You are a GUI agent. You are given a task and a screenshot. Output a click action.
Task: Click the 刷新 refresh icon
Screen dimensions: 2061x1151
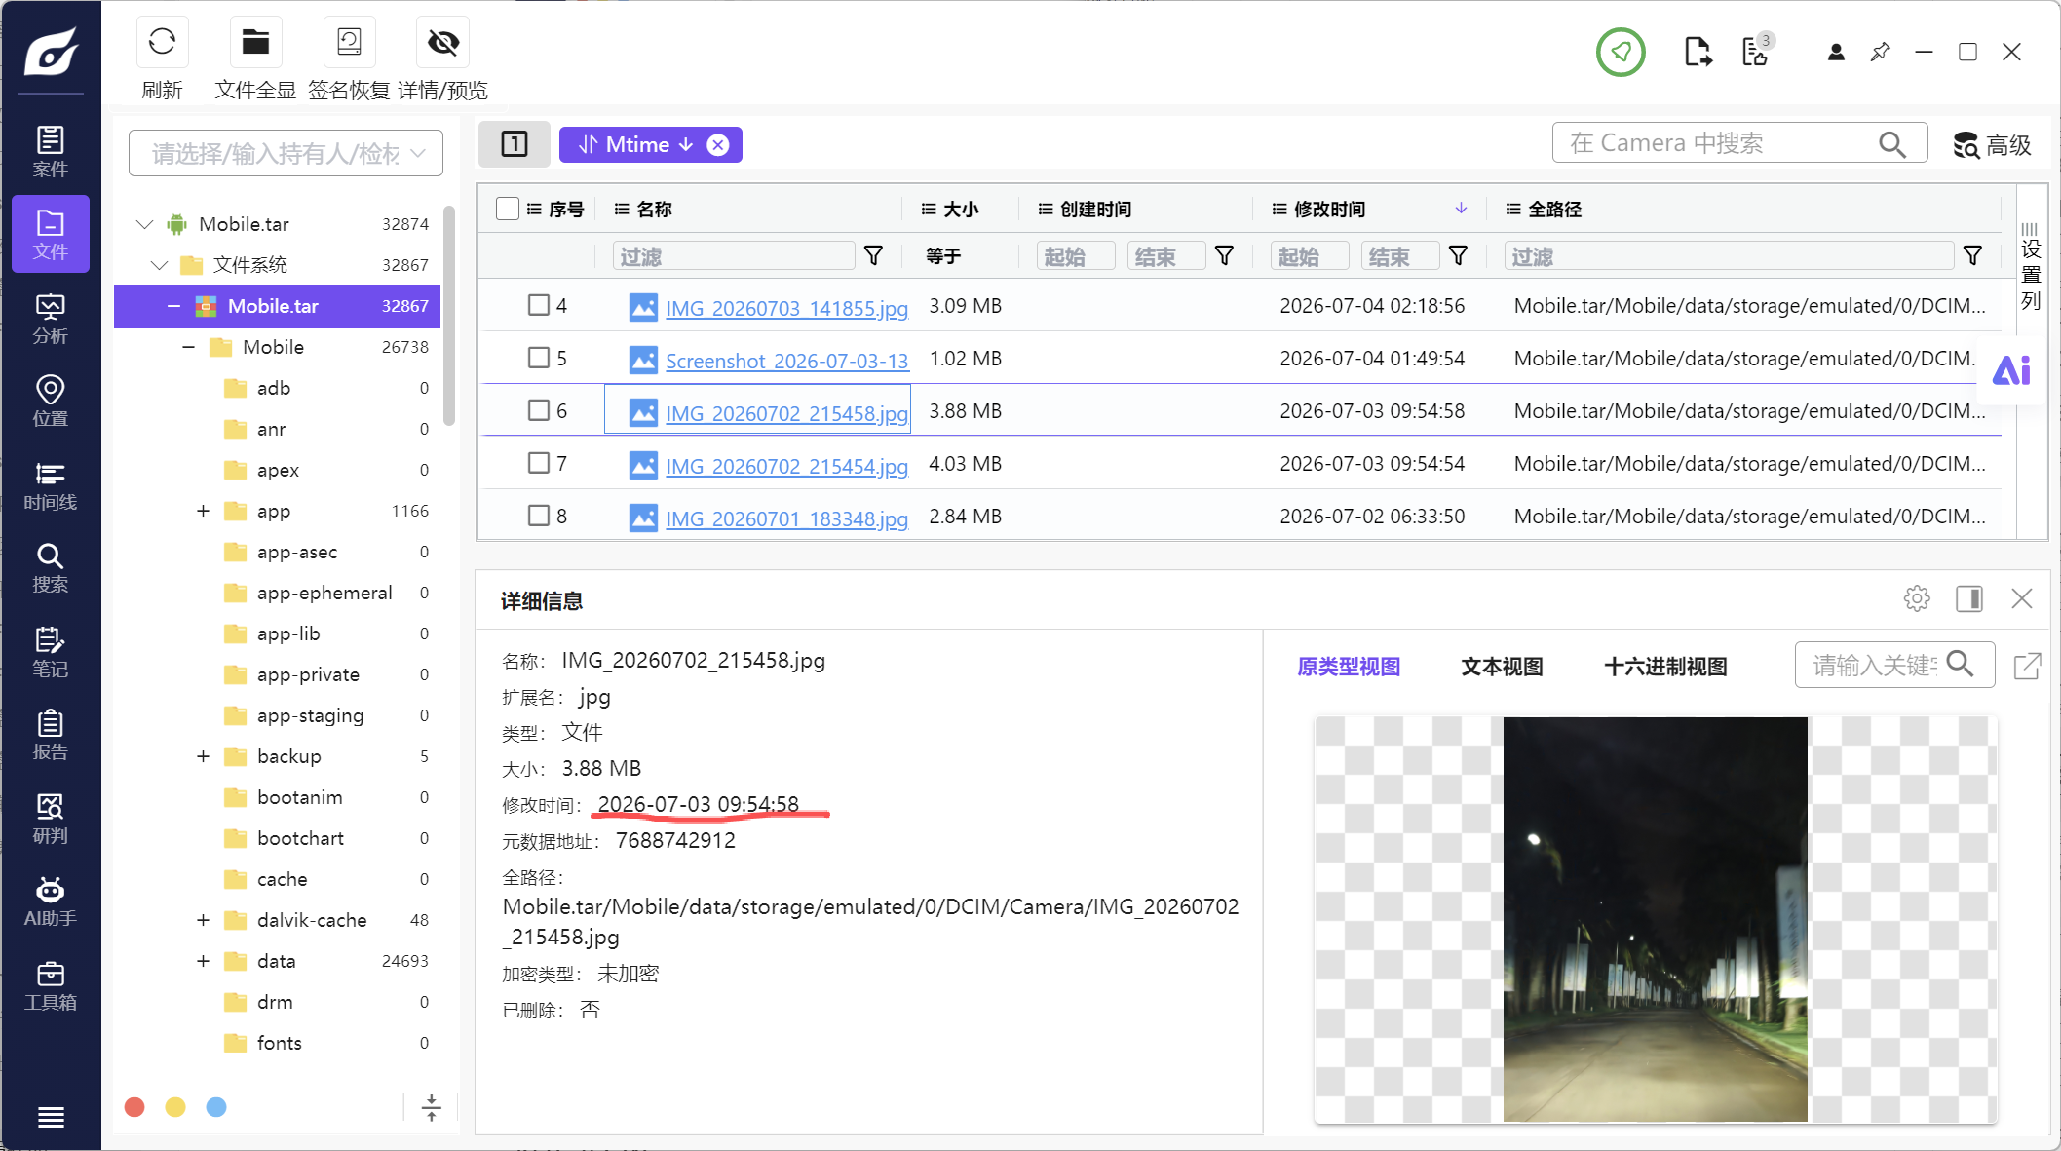click(x=162, y=43)
